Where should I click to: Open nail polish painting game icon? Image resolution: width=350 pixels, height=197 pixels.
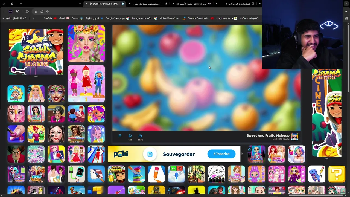pyautogui.click(x=16, y=134)
